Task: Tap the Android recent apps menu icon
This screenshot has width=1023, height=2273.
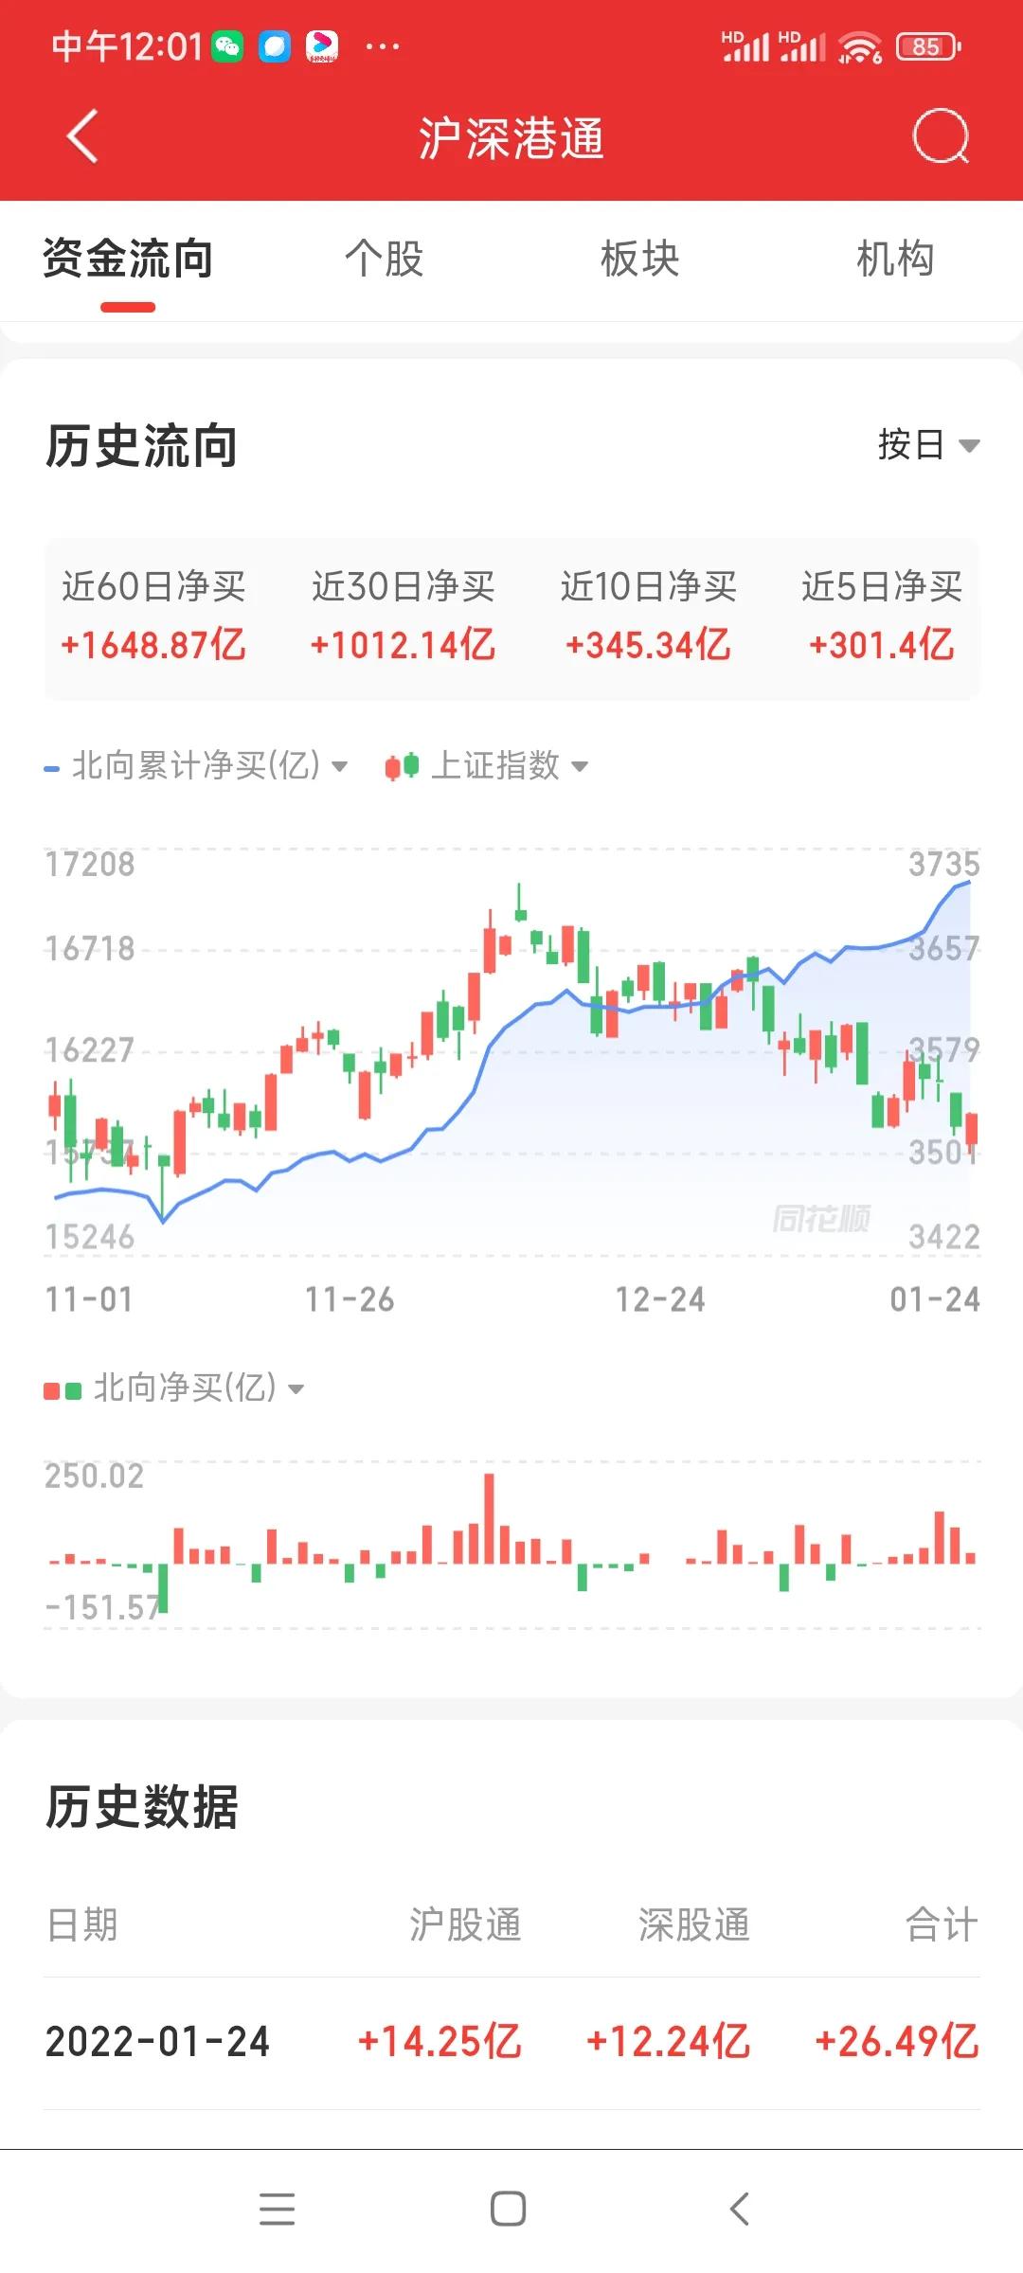Action: pos(278,2209)
